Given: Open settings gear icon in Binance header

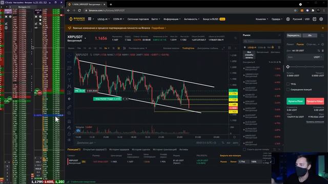Looking at the screenshot, I should point(321,19).
